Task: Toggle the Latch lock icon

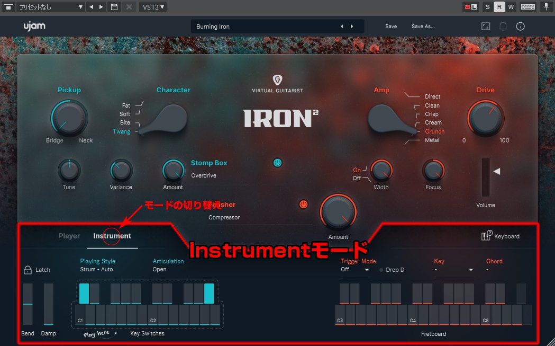Action: click(x=28, y=270)
